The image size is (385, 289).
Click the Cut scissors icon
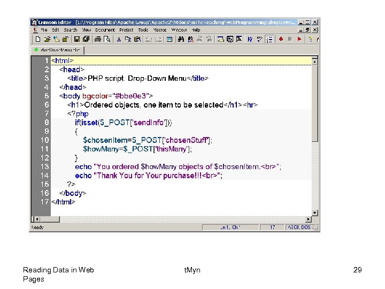[x=119, y=39]
